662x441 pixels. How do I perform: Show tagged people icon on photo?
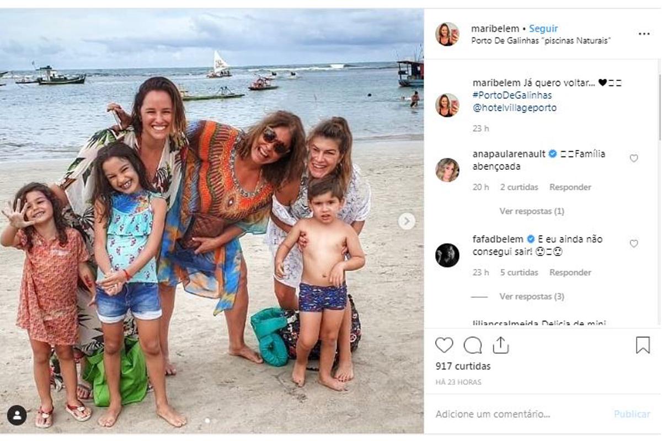coord(17,415)
